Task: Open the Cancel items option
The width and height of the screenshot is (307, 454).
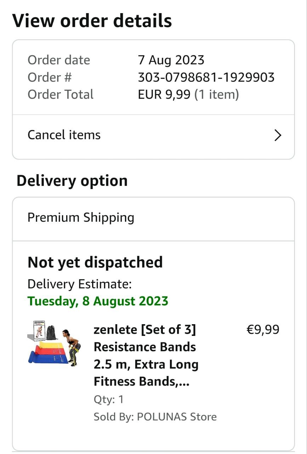Action: pos(64,135)
